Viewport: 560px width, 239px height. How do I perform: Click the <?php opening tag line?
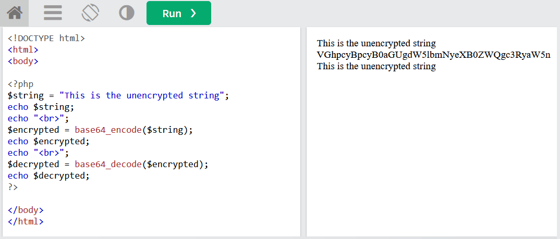point(21,84)
